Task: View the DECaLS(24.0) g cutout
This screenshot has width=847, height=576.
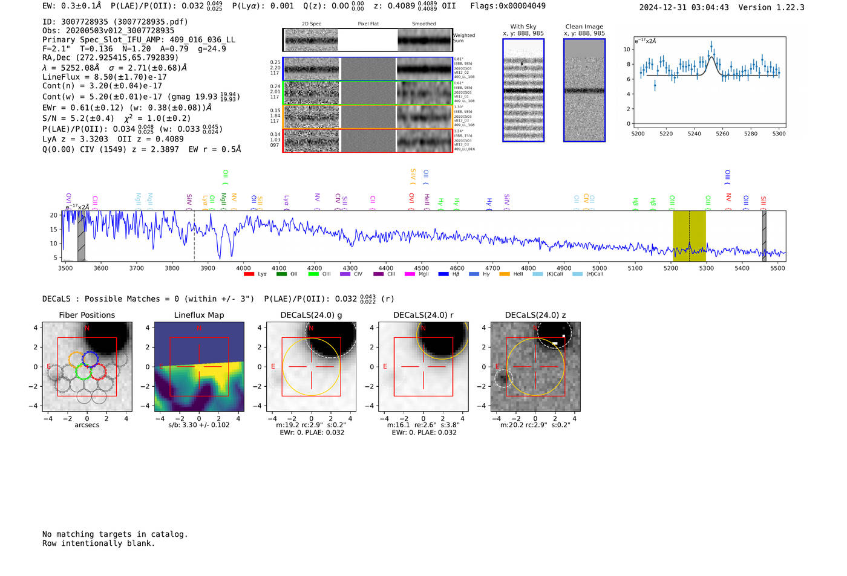Action: (x=312, y=366)
